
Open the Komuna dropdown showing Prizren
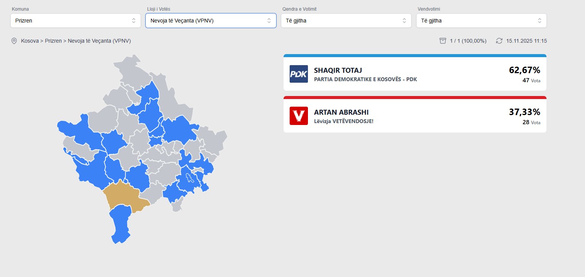[x=75, y=21]
